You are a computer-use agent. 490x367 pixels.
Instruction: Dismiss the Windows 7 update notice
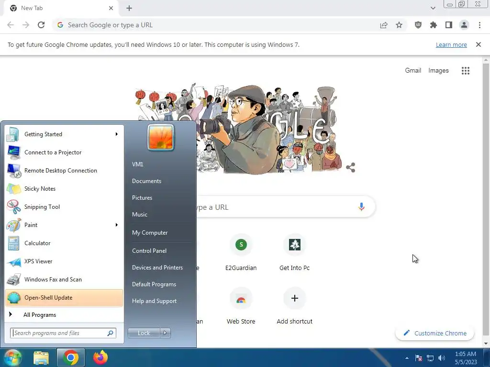(x=479, y=44)
